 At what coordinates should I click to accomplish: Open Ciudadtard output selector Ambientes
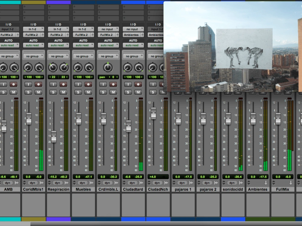(132, 35)
